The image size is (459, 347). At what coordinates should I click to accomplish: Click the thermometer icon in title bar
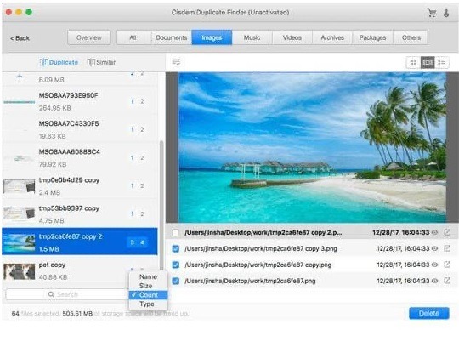coord(446,13)
